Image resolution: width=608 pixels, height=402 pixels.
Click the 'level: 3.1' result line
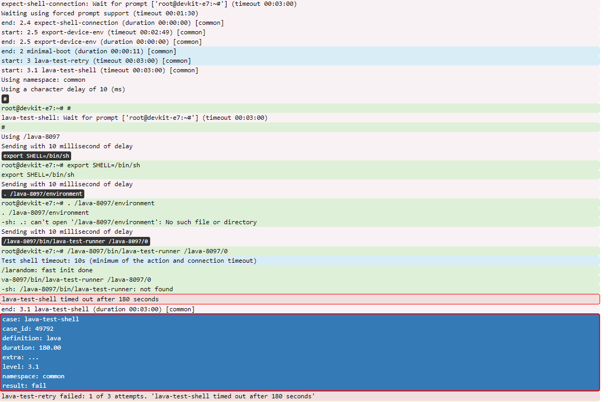[300, 367]
